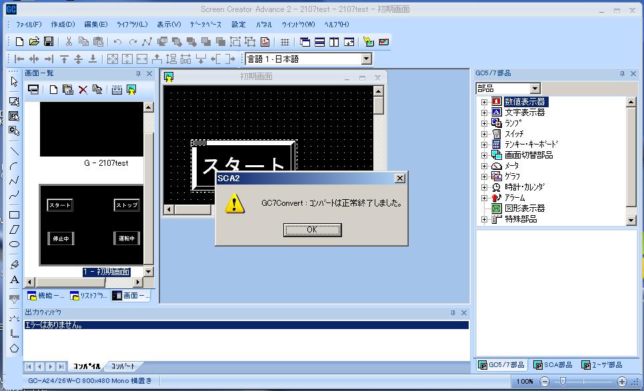Click the zoom out minus button
The height and width of the screenshot is (391, 644).
(544, 382)
